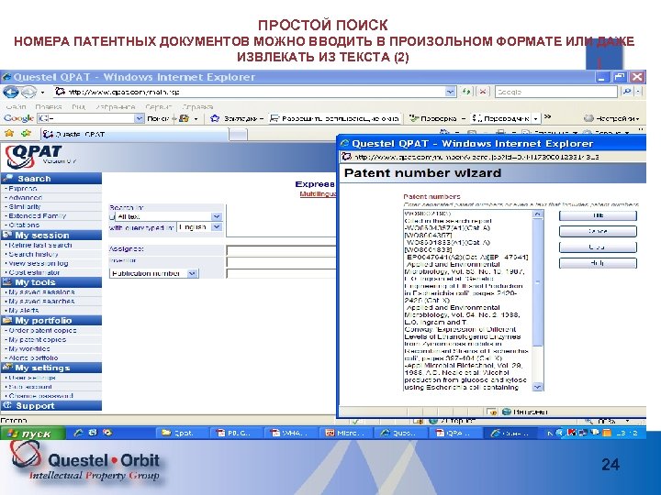Click the Переводчик translator toolbar item

501,118
